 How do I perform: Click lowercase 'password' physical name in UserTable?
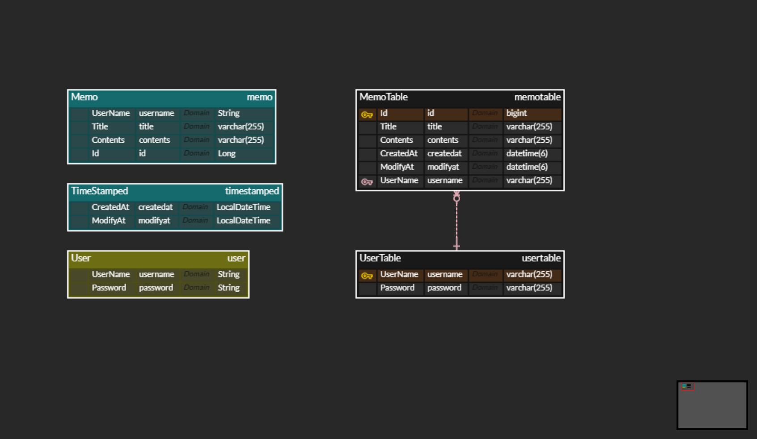pos(444,288)
